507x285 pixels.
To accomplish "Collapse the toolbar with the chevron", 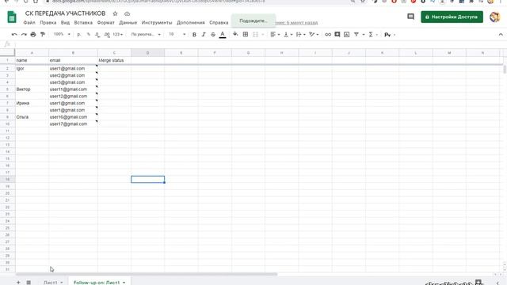I will (501, 35).
